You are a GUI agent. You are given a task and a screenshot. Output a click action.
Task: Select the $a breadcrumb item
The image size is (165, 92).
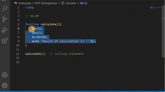point(86,3)
